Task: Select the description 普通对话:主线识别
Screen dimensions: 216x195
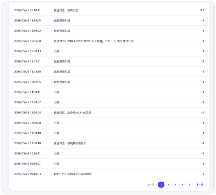Action: pos(66,10)
